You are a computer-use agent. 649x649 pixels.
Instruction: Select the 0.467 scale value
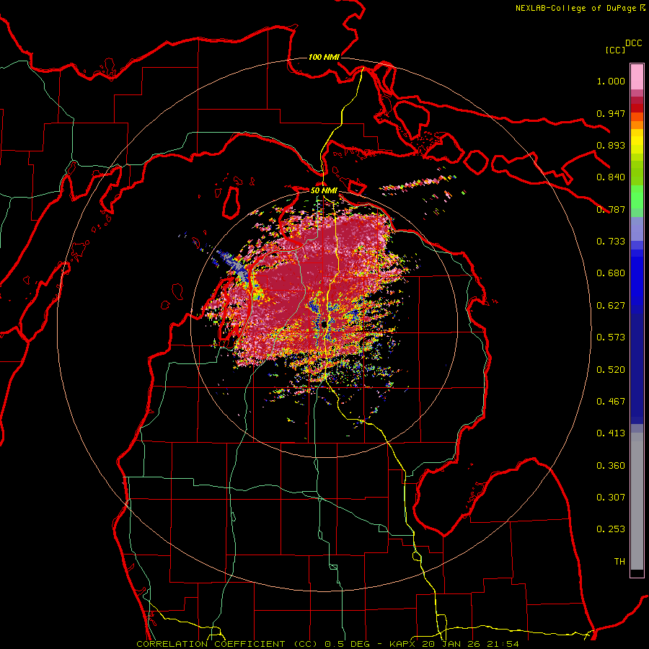coord(611,402)
